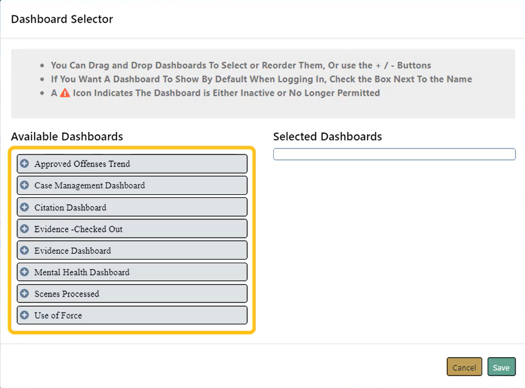The width and height of the screenshot is (525, 388).
Task: Add Mental Health Dashboard with plus icon
Action: point(24,272)
